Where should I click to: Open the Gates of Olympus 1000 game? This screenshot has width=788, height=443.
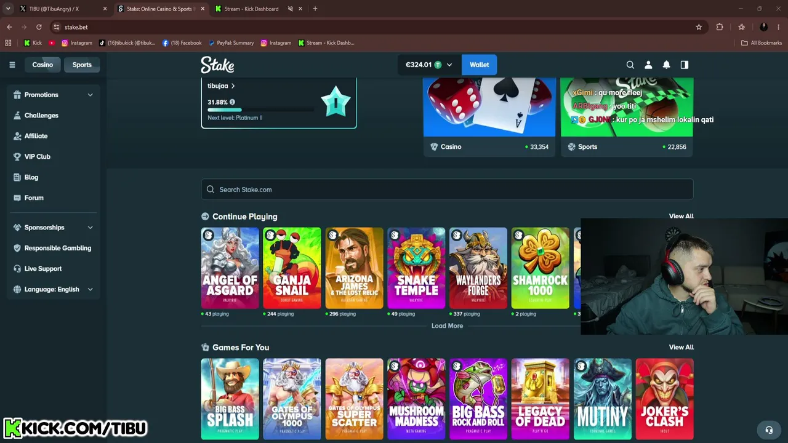click(x=292, y=399)
